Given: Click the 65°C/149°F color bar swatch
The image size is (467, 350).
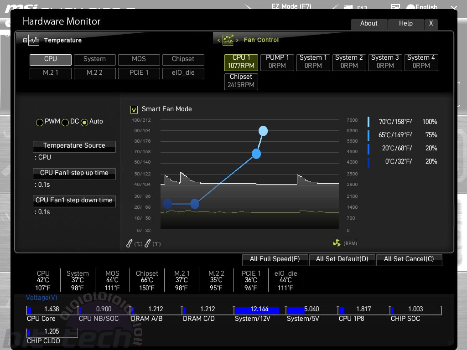Looking at the screenshot, I should tap(368, 135).
